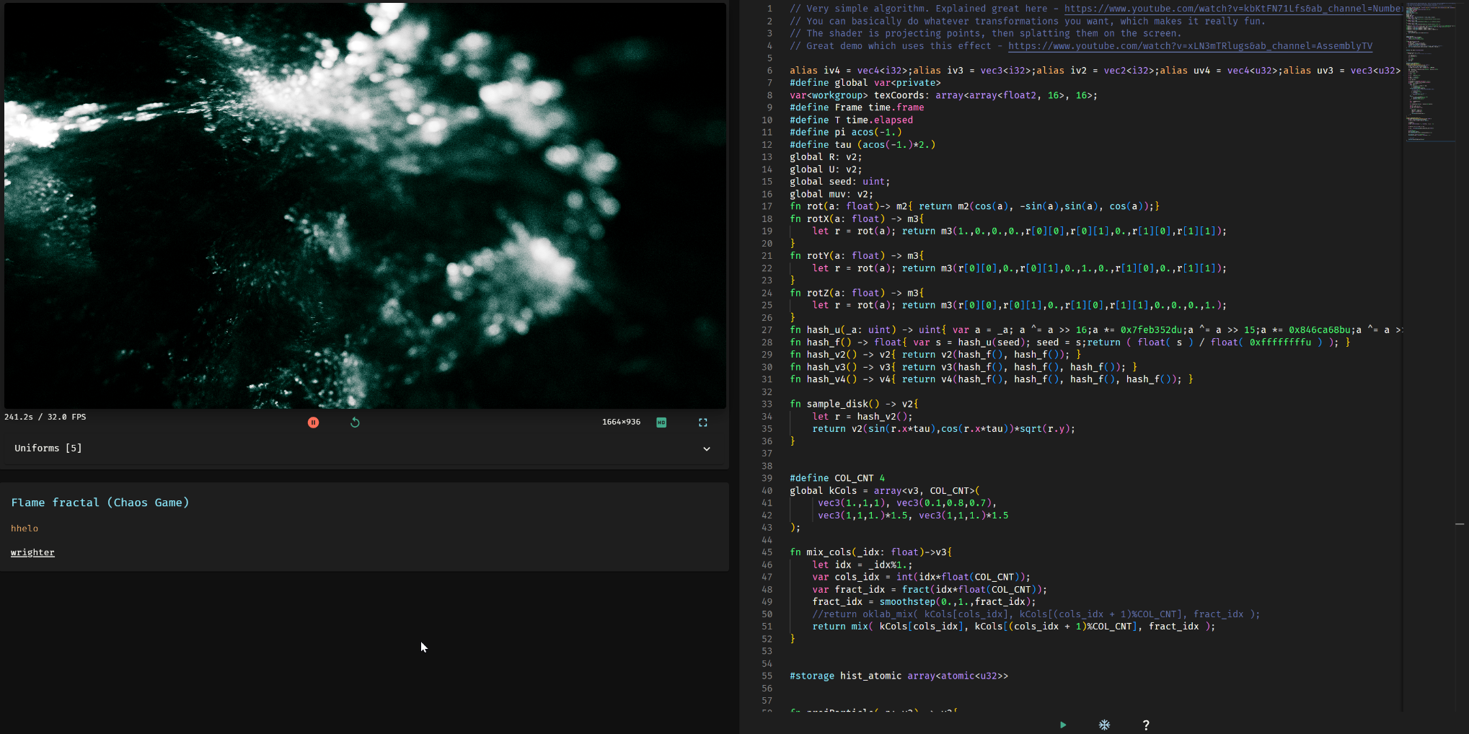Open the help question mark
The image size is (1469, 734).
(x=1146, y=725)
